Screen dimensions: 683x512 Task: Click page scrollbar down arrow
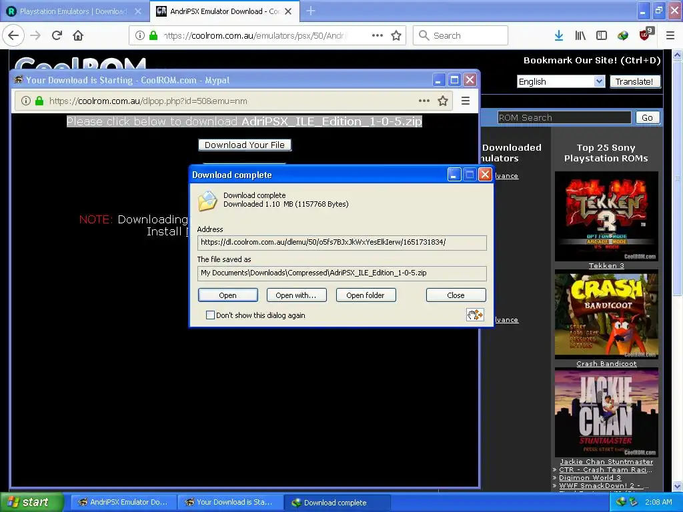678,486
